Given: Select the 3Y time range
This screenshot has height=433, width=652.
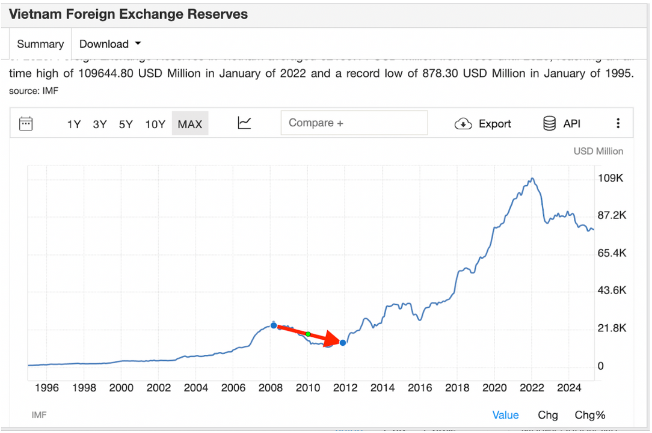Looking at the screenshot, I should (x=99, y=124).
